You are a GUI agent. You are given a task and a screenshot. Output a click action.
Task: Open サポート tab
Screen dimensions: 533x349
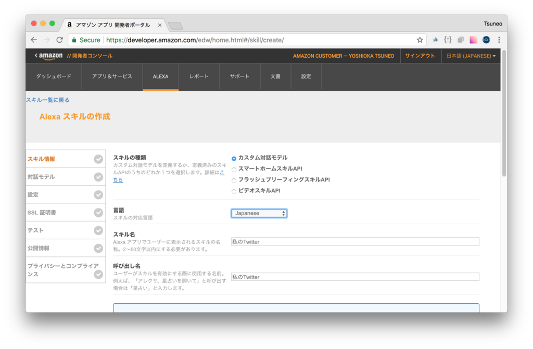239,76
